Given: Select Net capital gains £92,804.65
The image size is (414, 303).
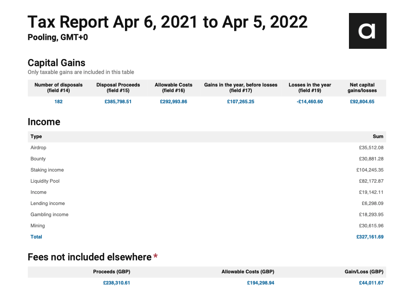Looking at the screenshot, I should (x=362, y=102).
